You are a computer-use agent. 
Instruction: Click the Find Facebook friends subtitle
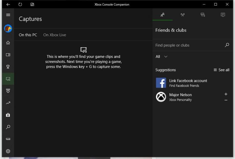pyautogui.click(x=184, y=85)
